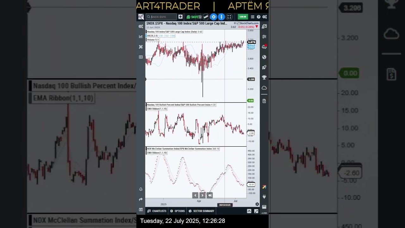The height and width of the screenshot is (228, 405).
Task: Click the 3.676 price axis label
Action: point(252,42)
